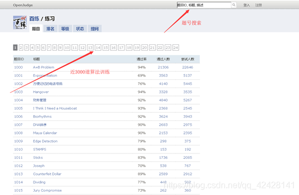The image size is (299, 195).
Task: Click problem ID 1012
Action: (18, 166)
